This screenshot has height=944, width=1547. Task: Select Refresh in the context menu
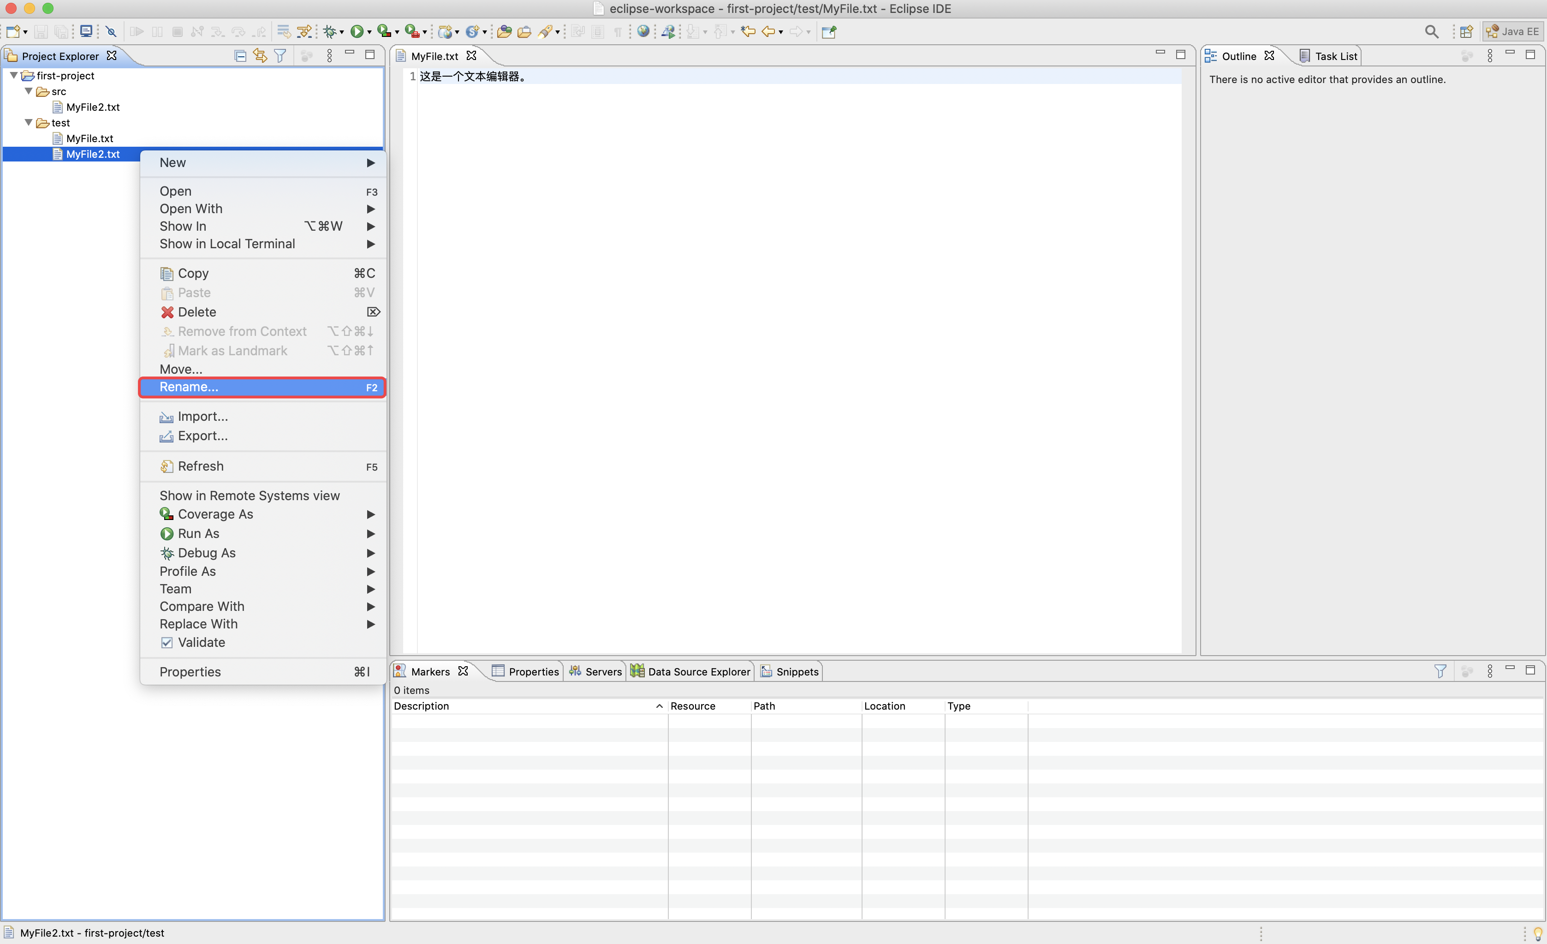[263, 466]
